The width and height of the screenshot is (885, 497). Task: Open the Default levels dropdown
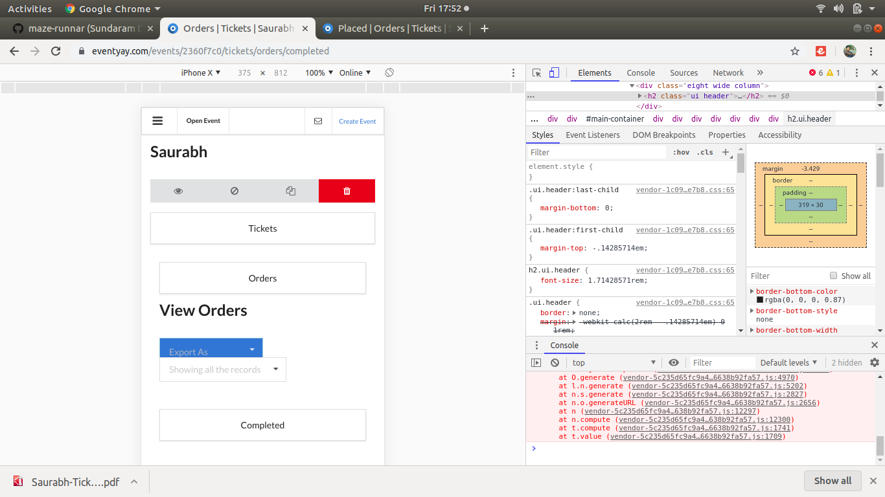[789, 363]
